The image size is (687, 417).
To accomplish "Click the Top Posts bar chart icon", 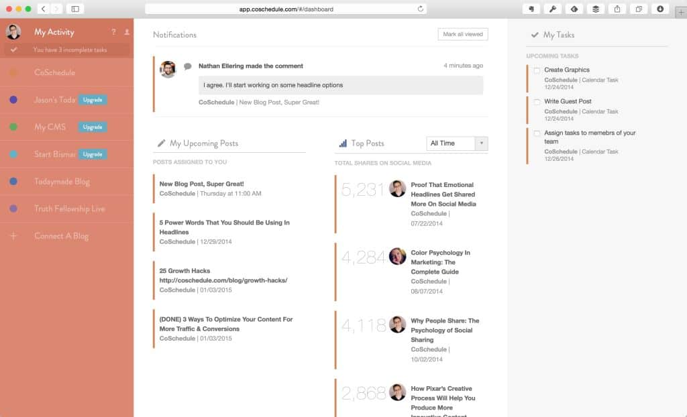I will coord(342,143).
